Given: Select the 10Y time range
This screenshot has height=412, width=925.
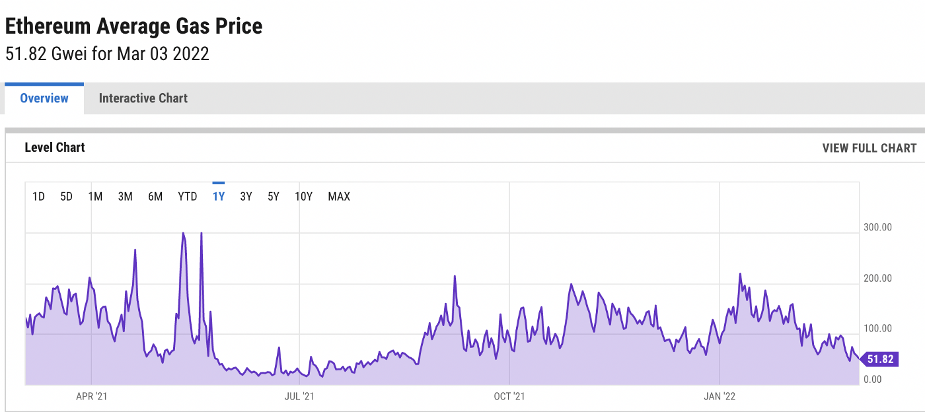Looking at the screenshot, I should click(304, 196).
